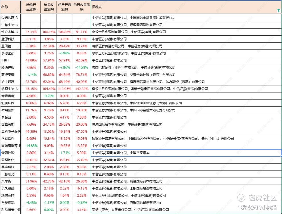Select the 暗盘收盘涨幅 column header
Viewport: 282px width, 214px height.
[x=49, y=7]
